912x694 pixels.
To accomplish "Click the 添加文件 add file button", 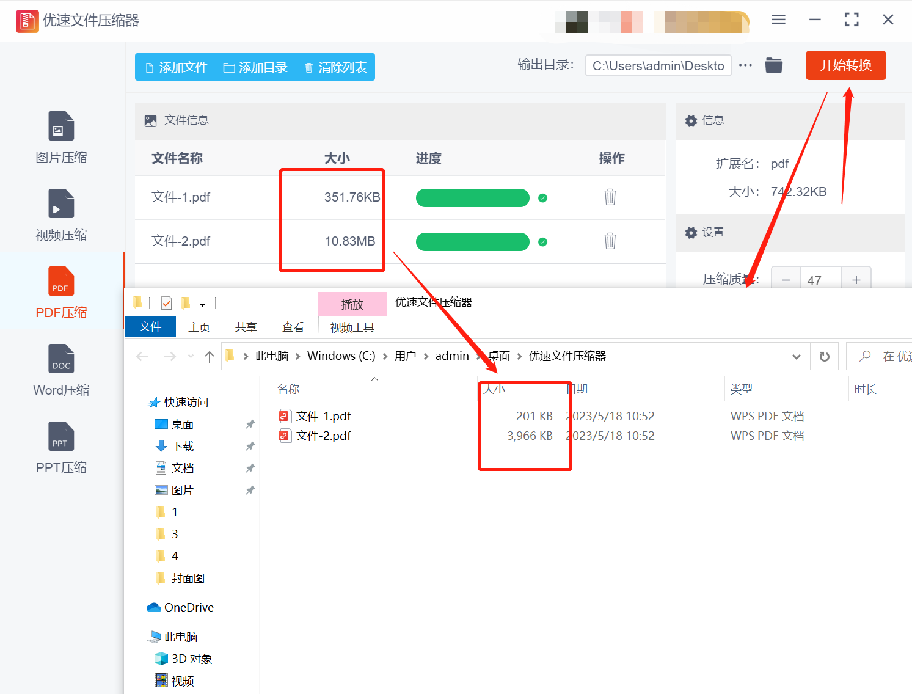I will click(177, 67).
